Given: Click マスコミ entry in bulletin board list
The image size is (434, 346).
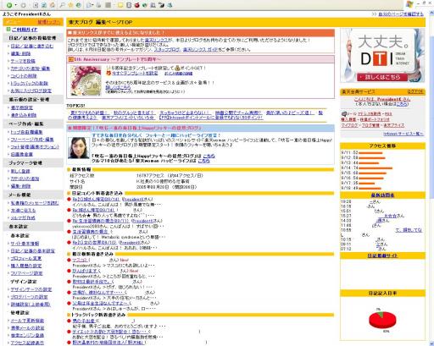Looking at the screenshot, I should click(x=80, y=260).
